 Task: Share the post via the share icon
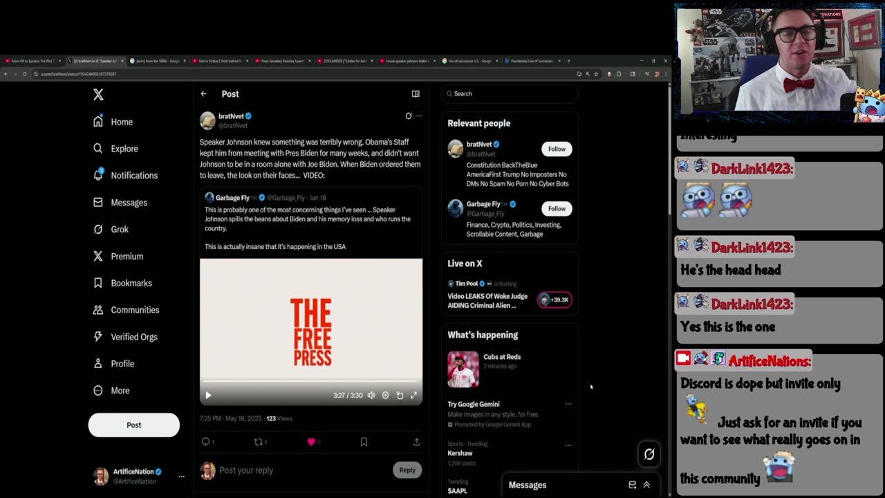[x=416, y=442]
